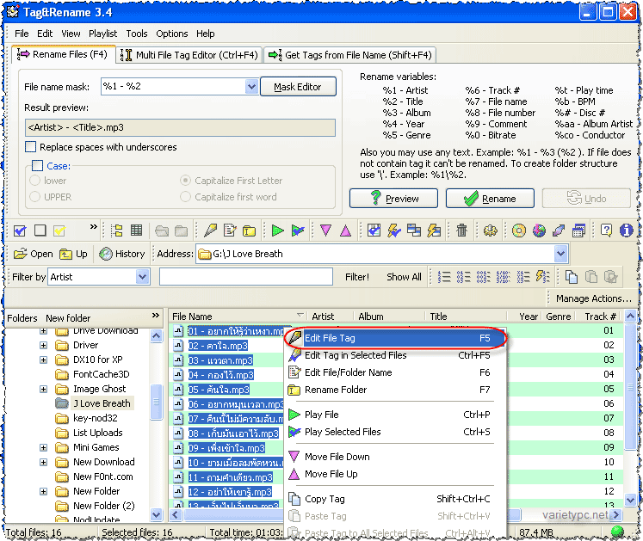643x541 pixels.
Task: Click the yellow checkmark Invert Selection icon
Action: click(x=59, y=231)
